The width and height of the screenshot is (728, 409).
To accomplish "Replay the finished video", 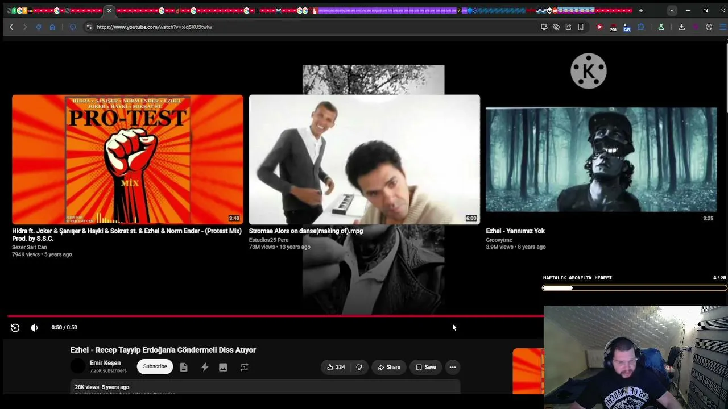I will tap(15, 328).
